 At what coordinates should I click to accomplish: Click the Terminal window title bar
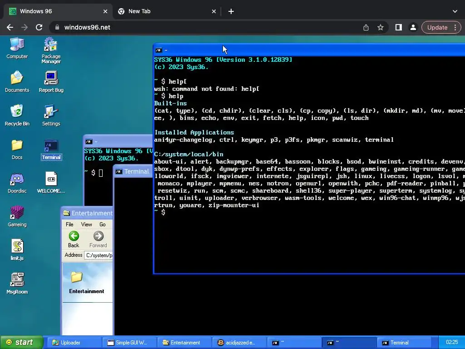[x=134, y=171]
